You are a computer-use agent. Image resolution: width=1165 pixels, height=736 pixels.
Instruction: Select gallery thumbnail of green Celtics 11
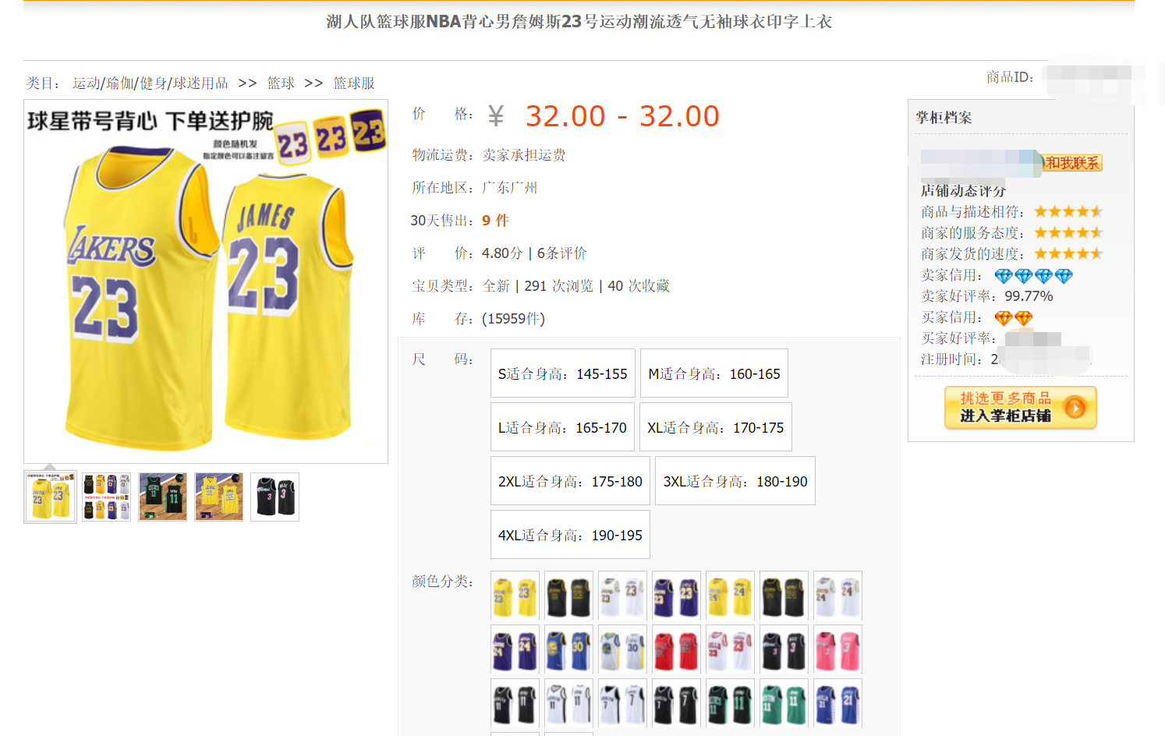(162, 497)
